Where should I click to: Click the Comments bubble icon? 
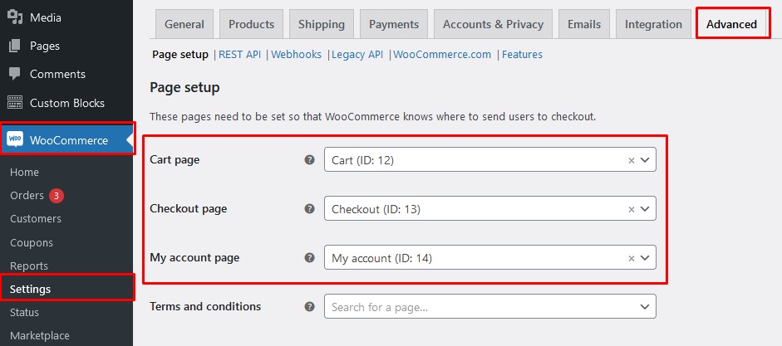[14, 74]
